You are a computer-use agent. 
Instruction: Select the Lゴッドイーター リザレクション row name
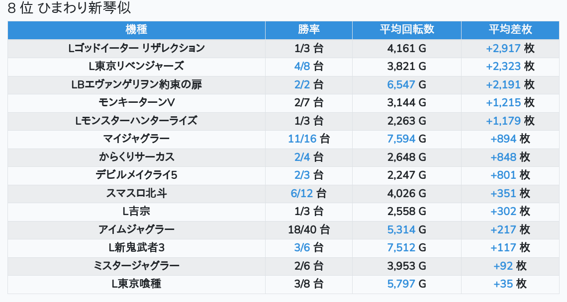coord(136,48)
